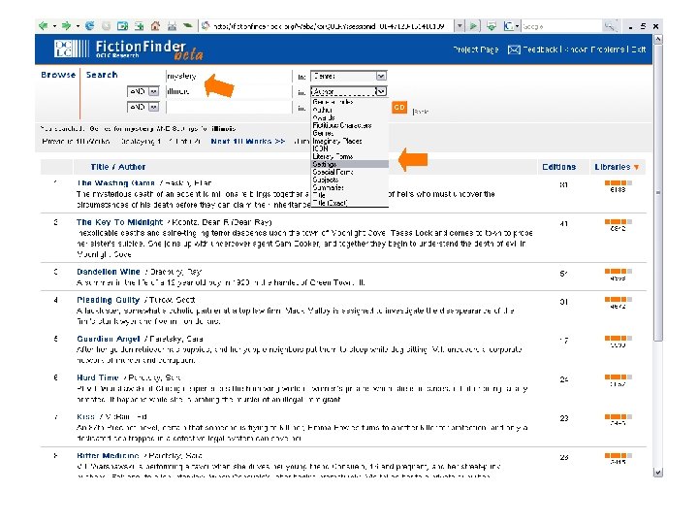Go back with the browser back arrow

point(44,26)
